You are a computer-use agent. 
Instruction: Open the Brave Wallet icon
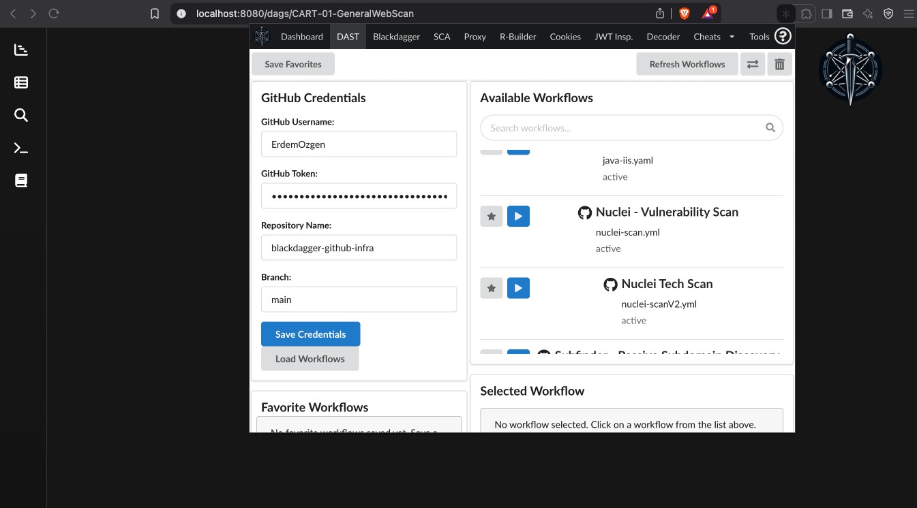pos(847,14)
